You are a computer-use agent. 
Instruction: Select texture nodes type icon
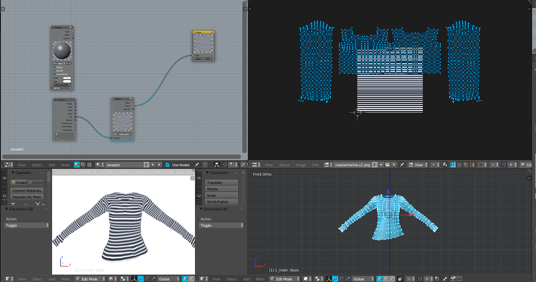pyautogui.click(x=89, y=165)
